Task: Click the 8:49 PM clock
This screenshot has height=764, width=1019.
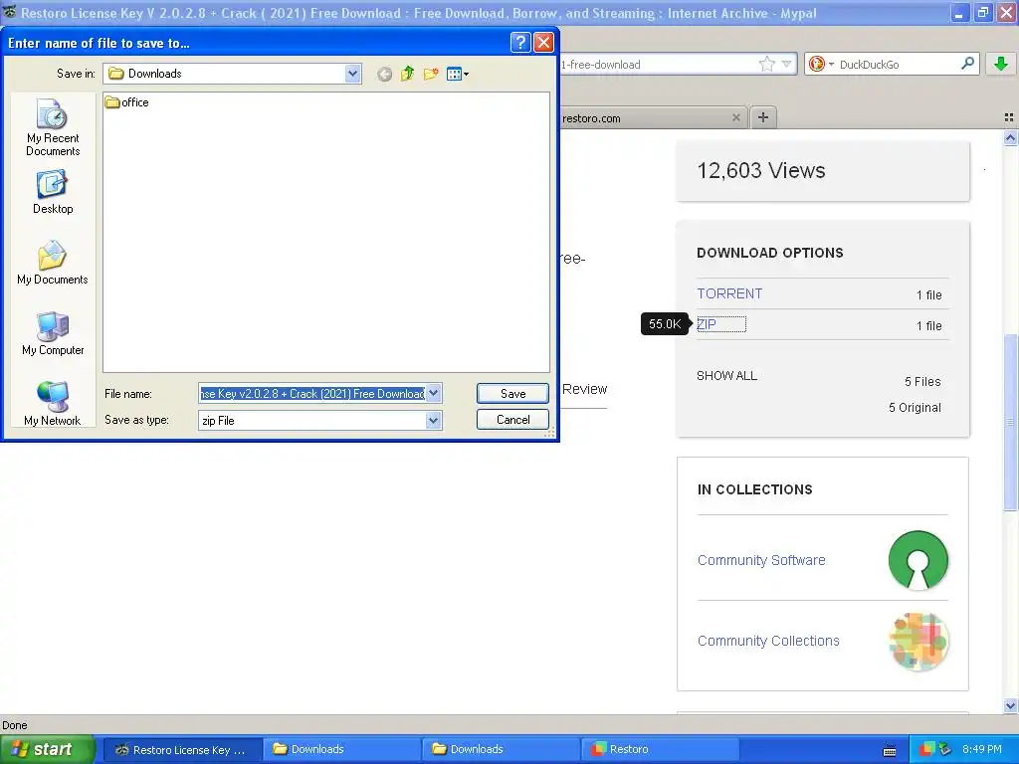Action: pos(981,749)
